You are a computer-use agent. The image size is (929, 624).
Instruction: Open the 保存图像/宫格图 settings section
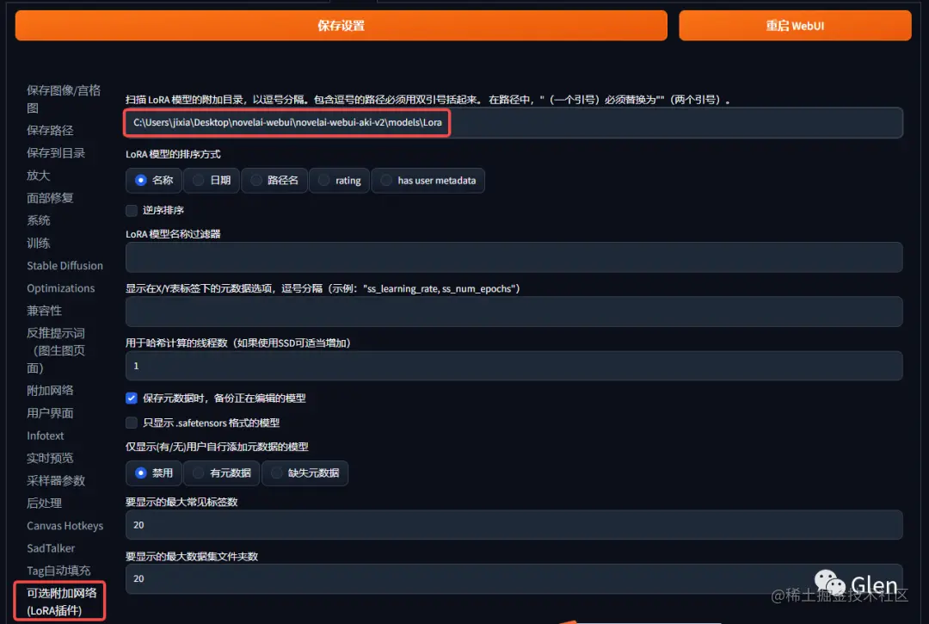(64, 99)
